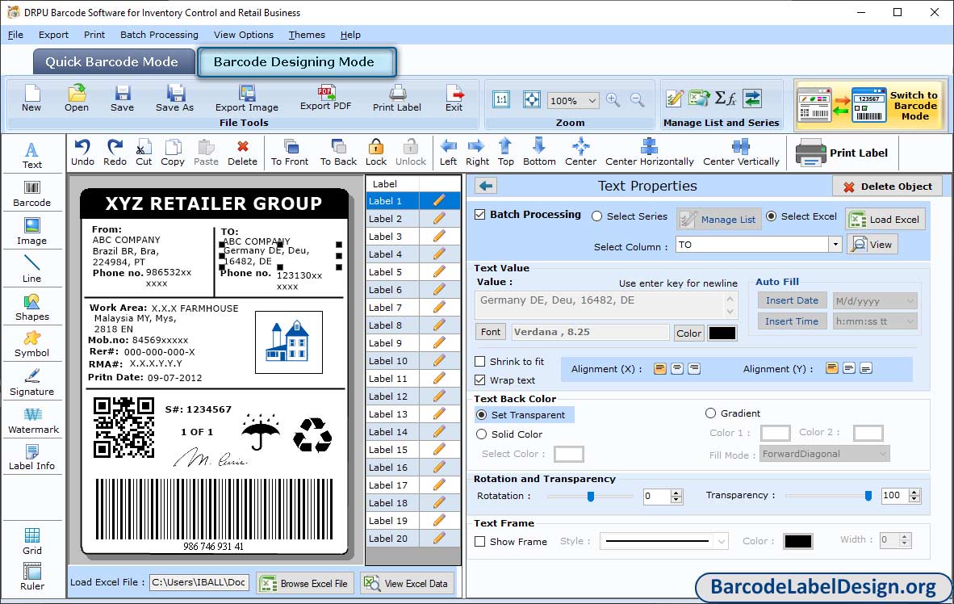The height and width of the screenshot is (604, 954).
Task: Uncheck Batch Processing checkbox
Action: (x=480, y=214)
